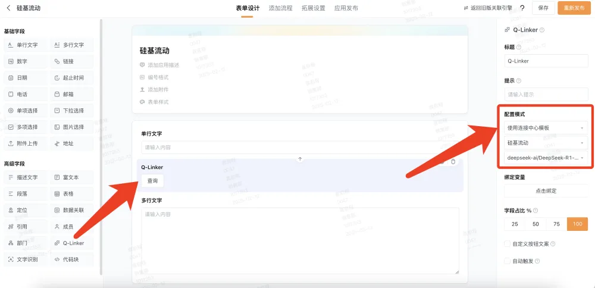Screen dimensions: 595x288
Task: Show help for 提示 label
Action: point(519,80)
